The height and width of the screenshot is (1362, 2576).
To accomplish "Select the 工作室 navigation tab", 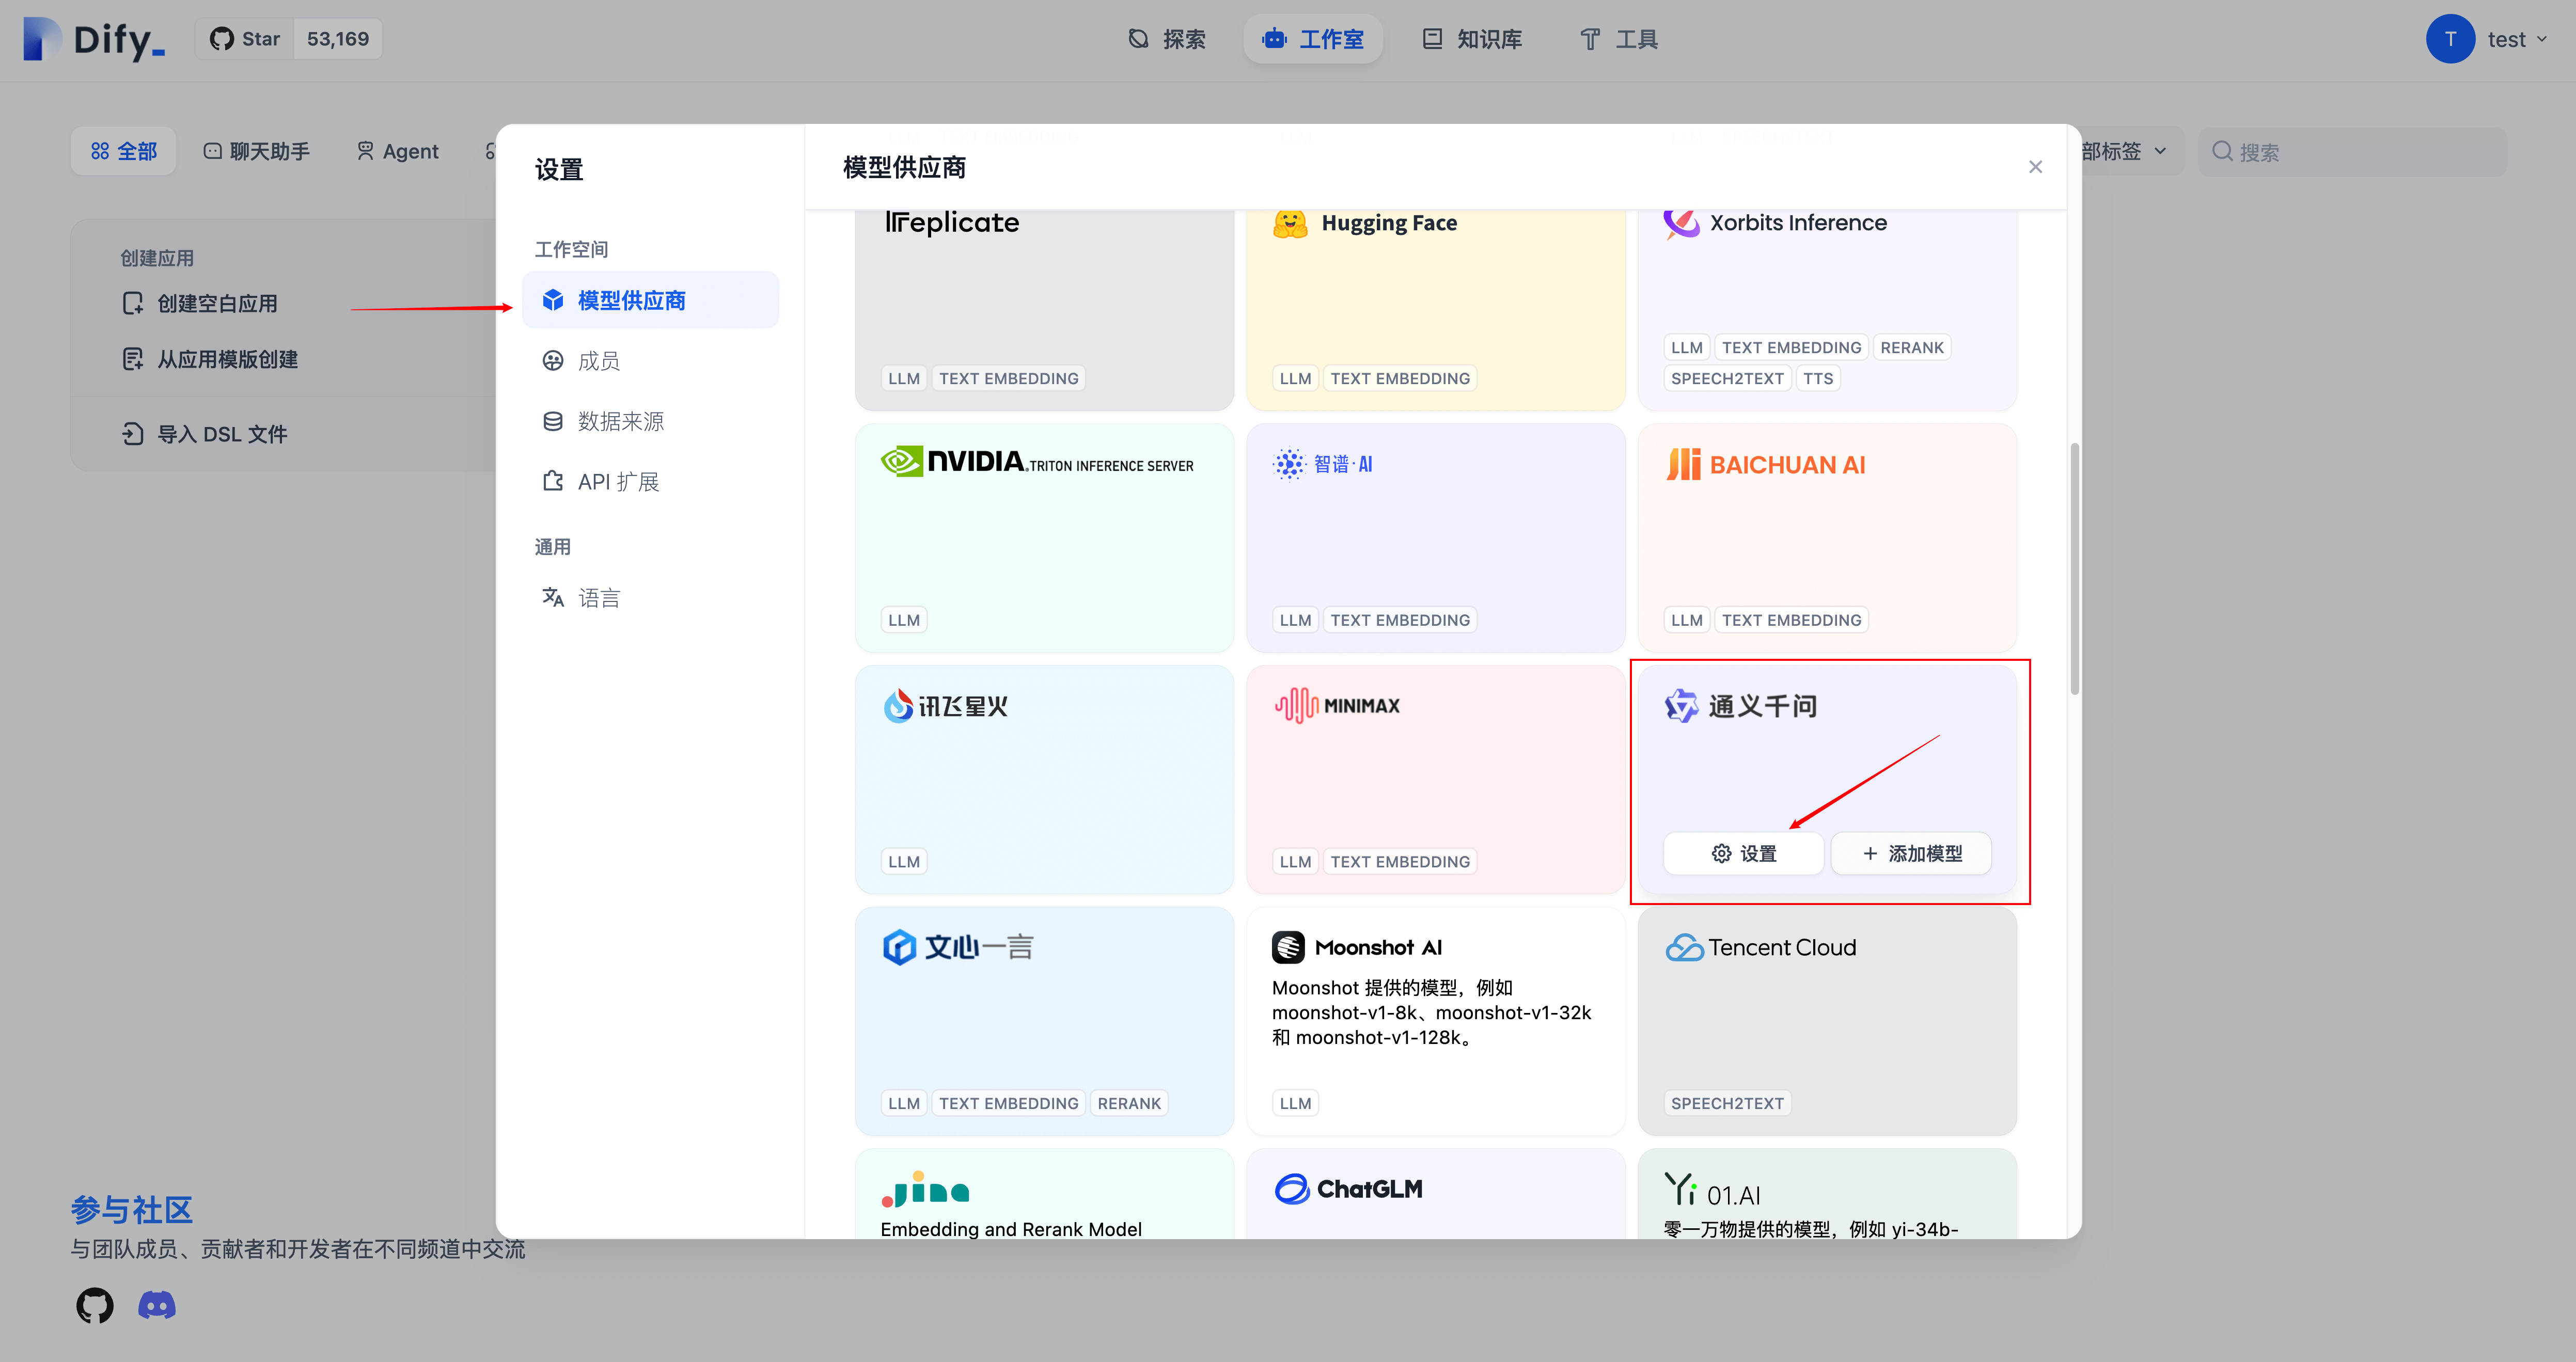I will (x=1313, y=39).
